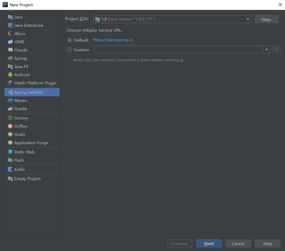285x251 pixels.
Task: Select the Custom service URL radio button
Action: point(70,50)
